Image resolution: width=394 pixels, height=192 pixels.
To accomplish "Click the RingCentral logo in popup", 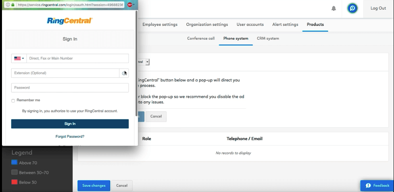I will [x=70, y=21].
